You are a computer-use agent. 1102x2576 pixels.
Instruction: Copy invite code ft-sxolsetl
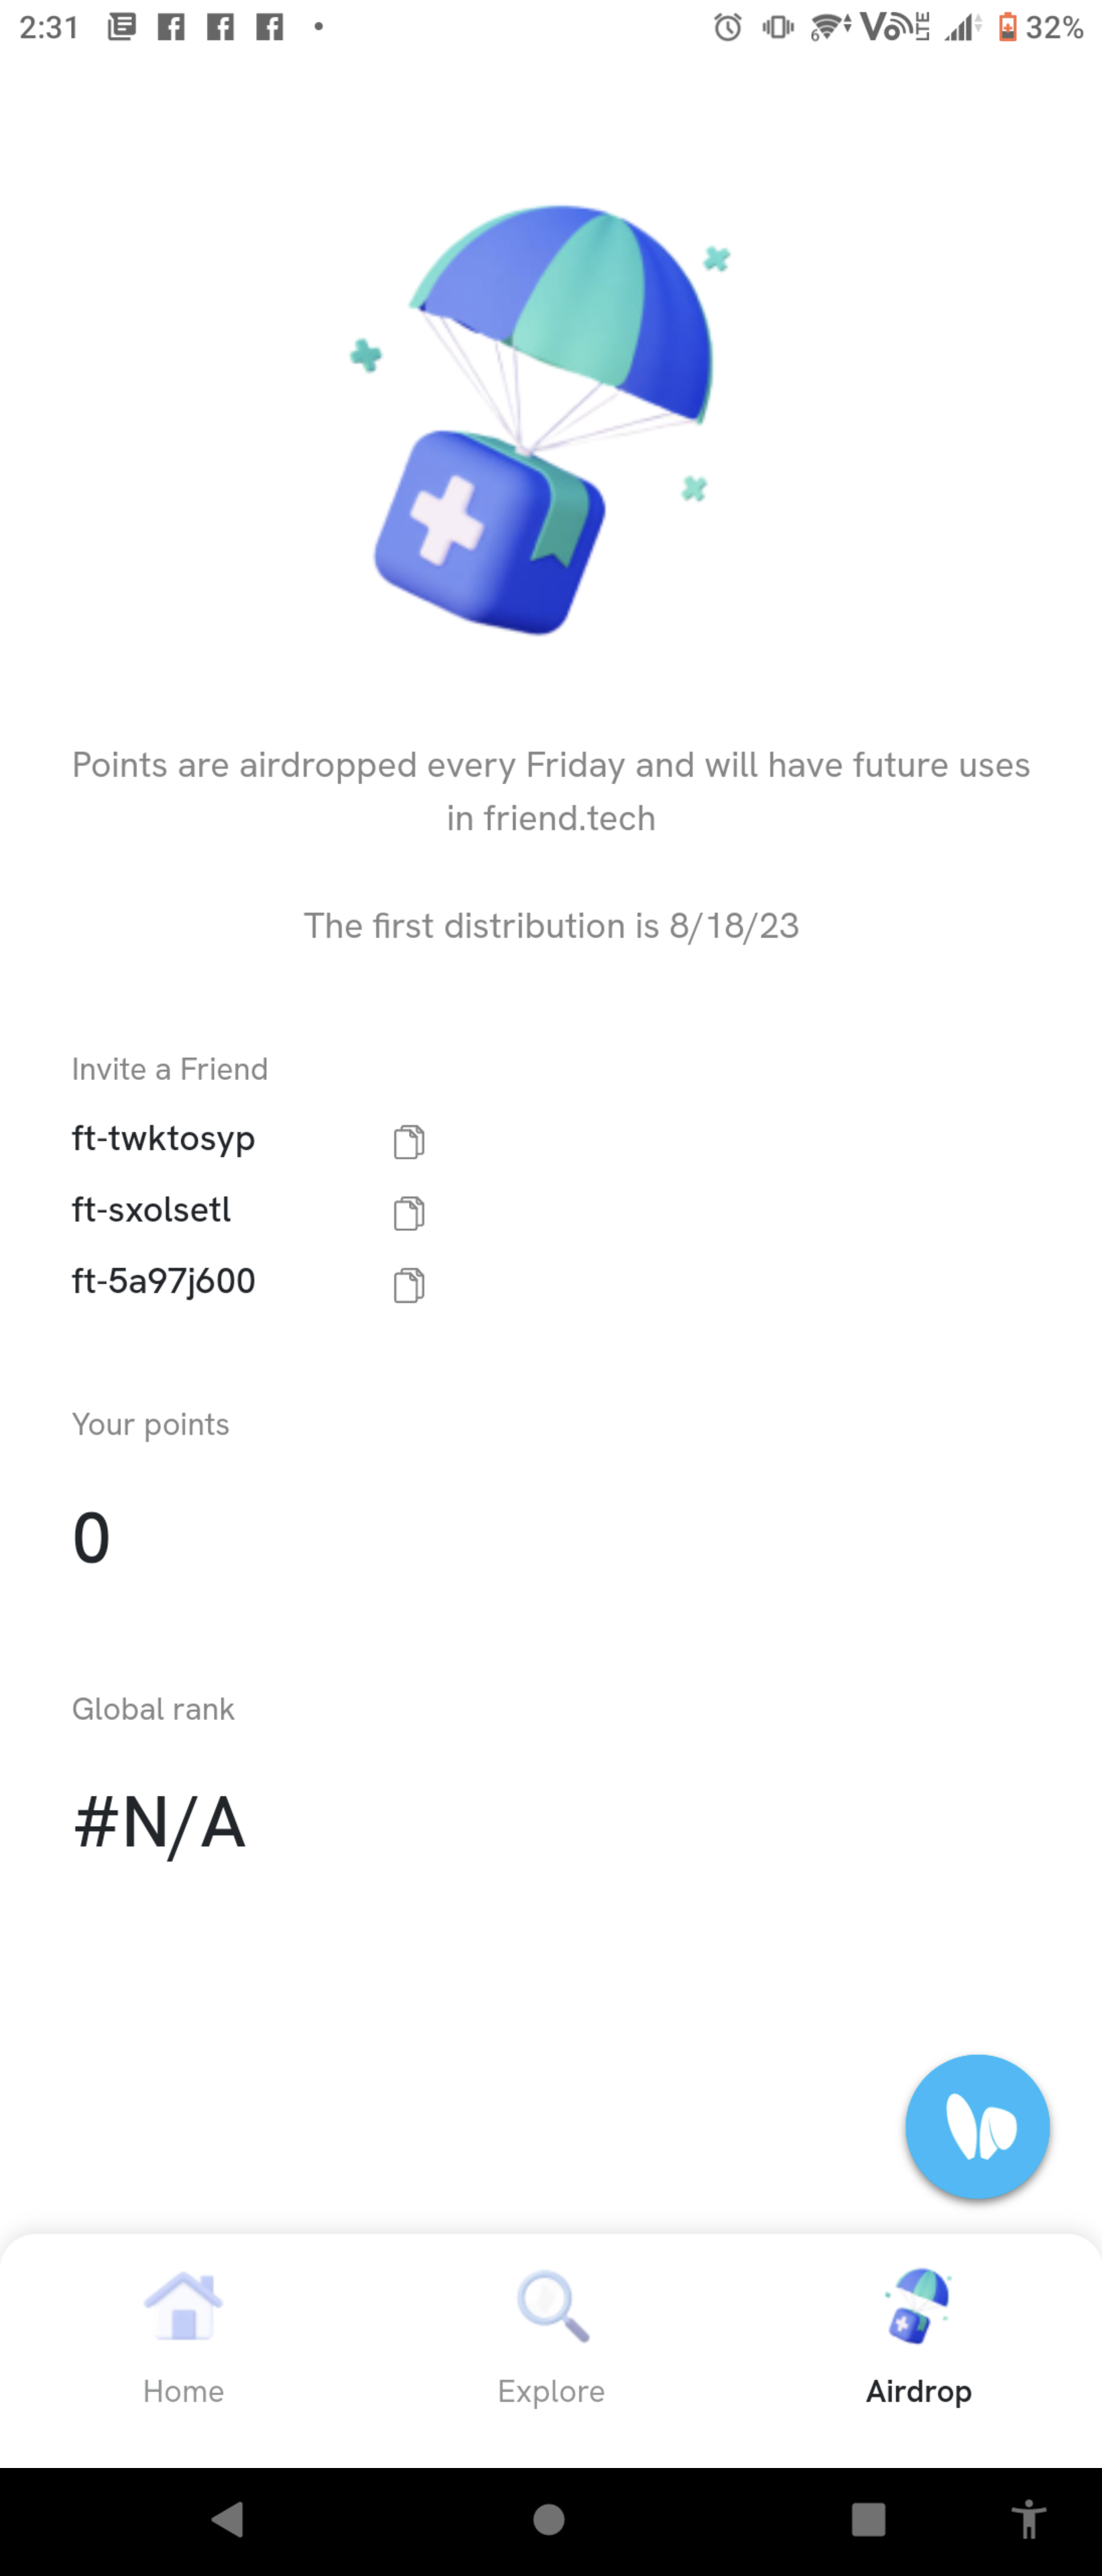[409, 1213]
